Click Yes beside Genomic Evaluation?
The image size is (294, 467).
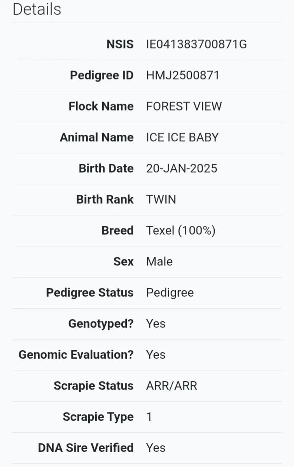pos(156,355)
